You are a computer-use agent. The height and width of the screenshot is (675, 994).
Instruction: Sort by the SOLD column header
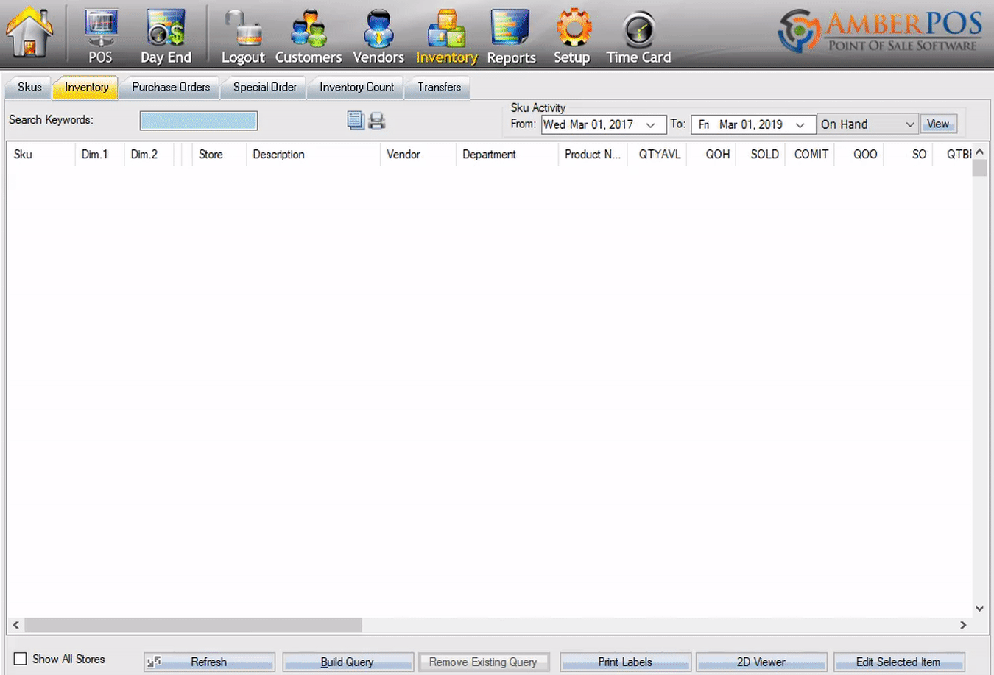(761, 155)
